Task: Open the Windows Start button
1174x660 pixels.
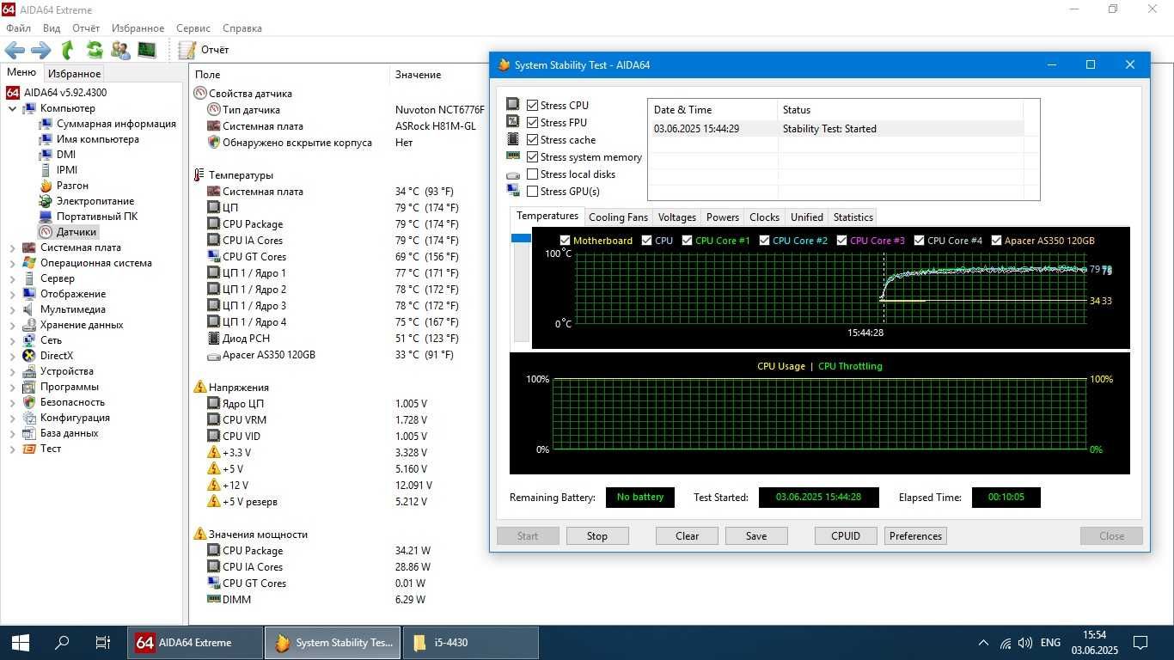Action: pos(21,642)
